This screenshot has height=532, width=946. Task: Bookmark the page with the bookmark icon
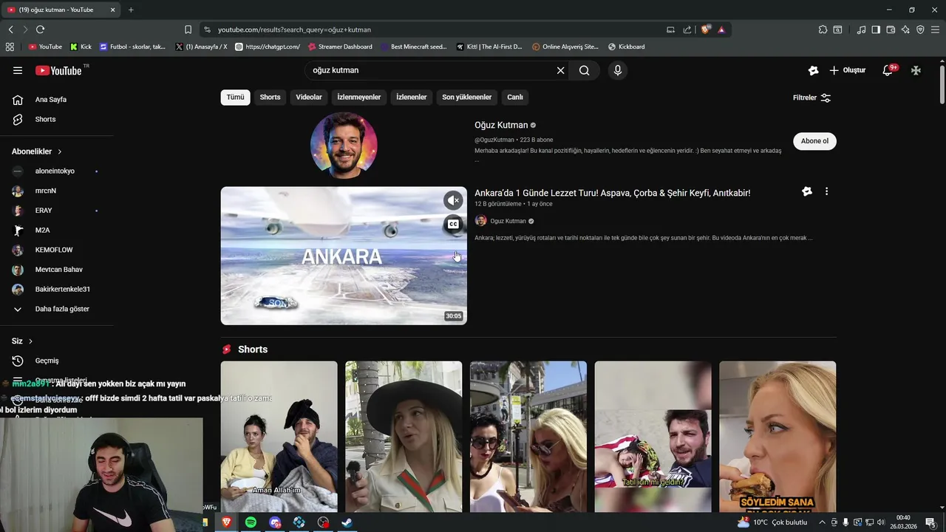click(188, 30)
